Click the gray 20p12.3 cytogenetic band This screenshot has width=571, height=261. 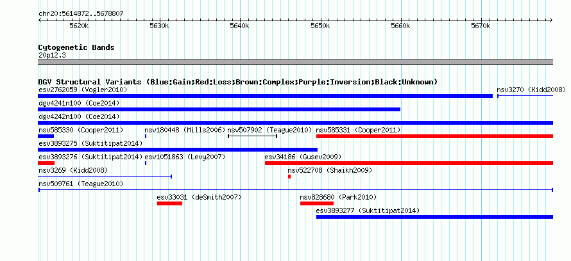[x=295, y=62]
